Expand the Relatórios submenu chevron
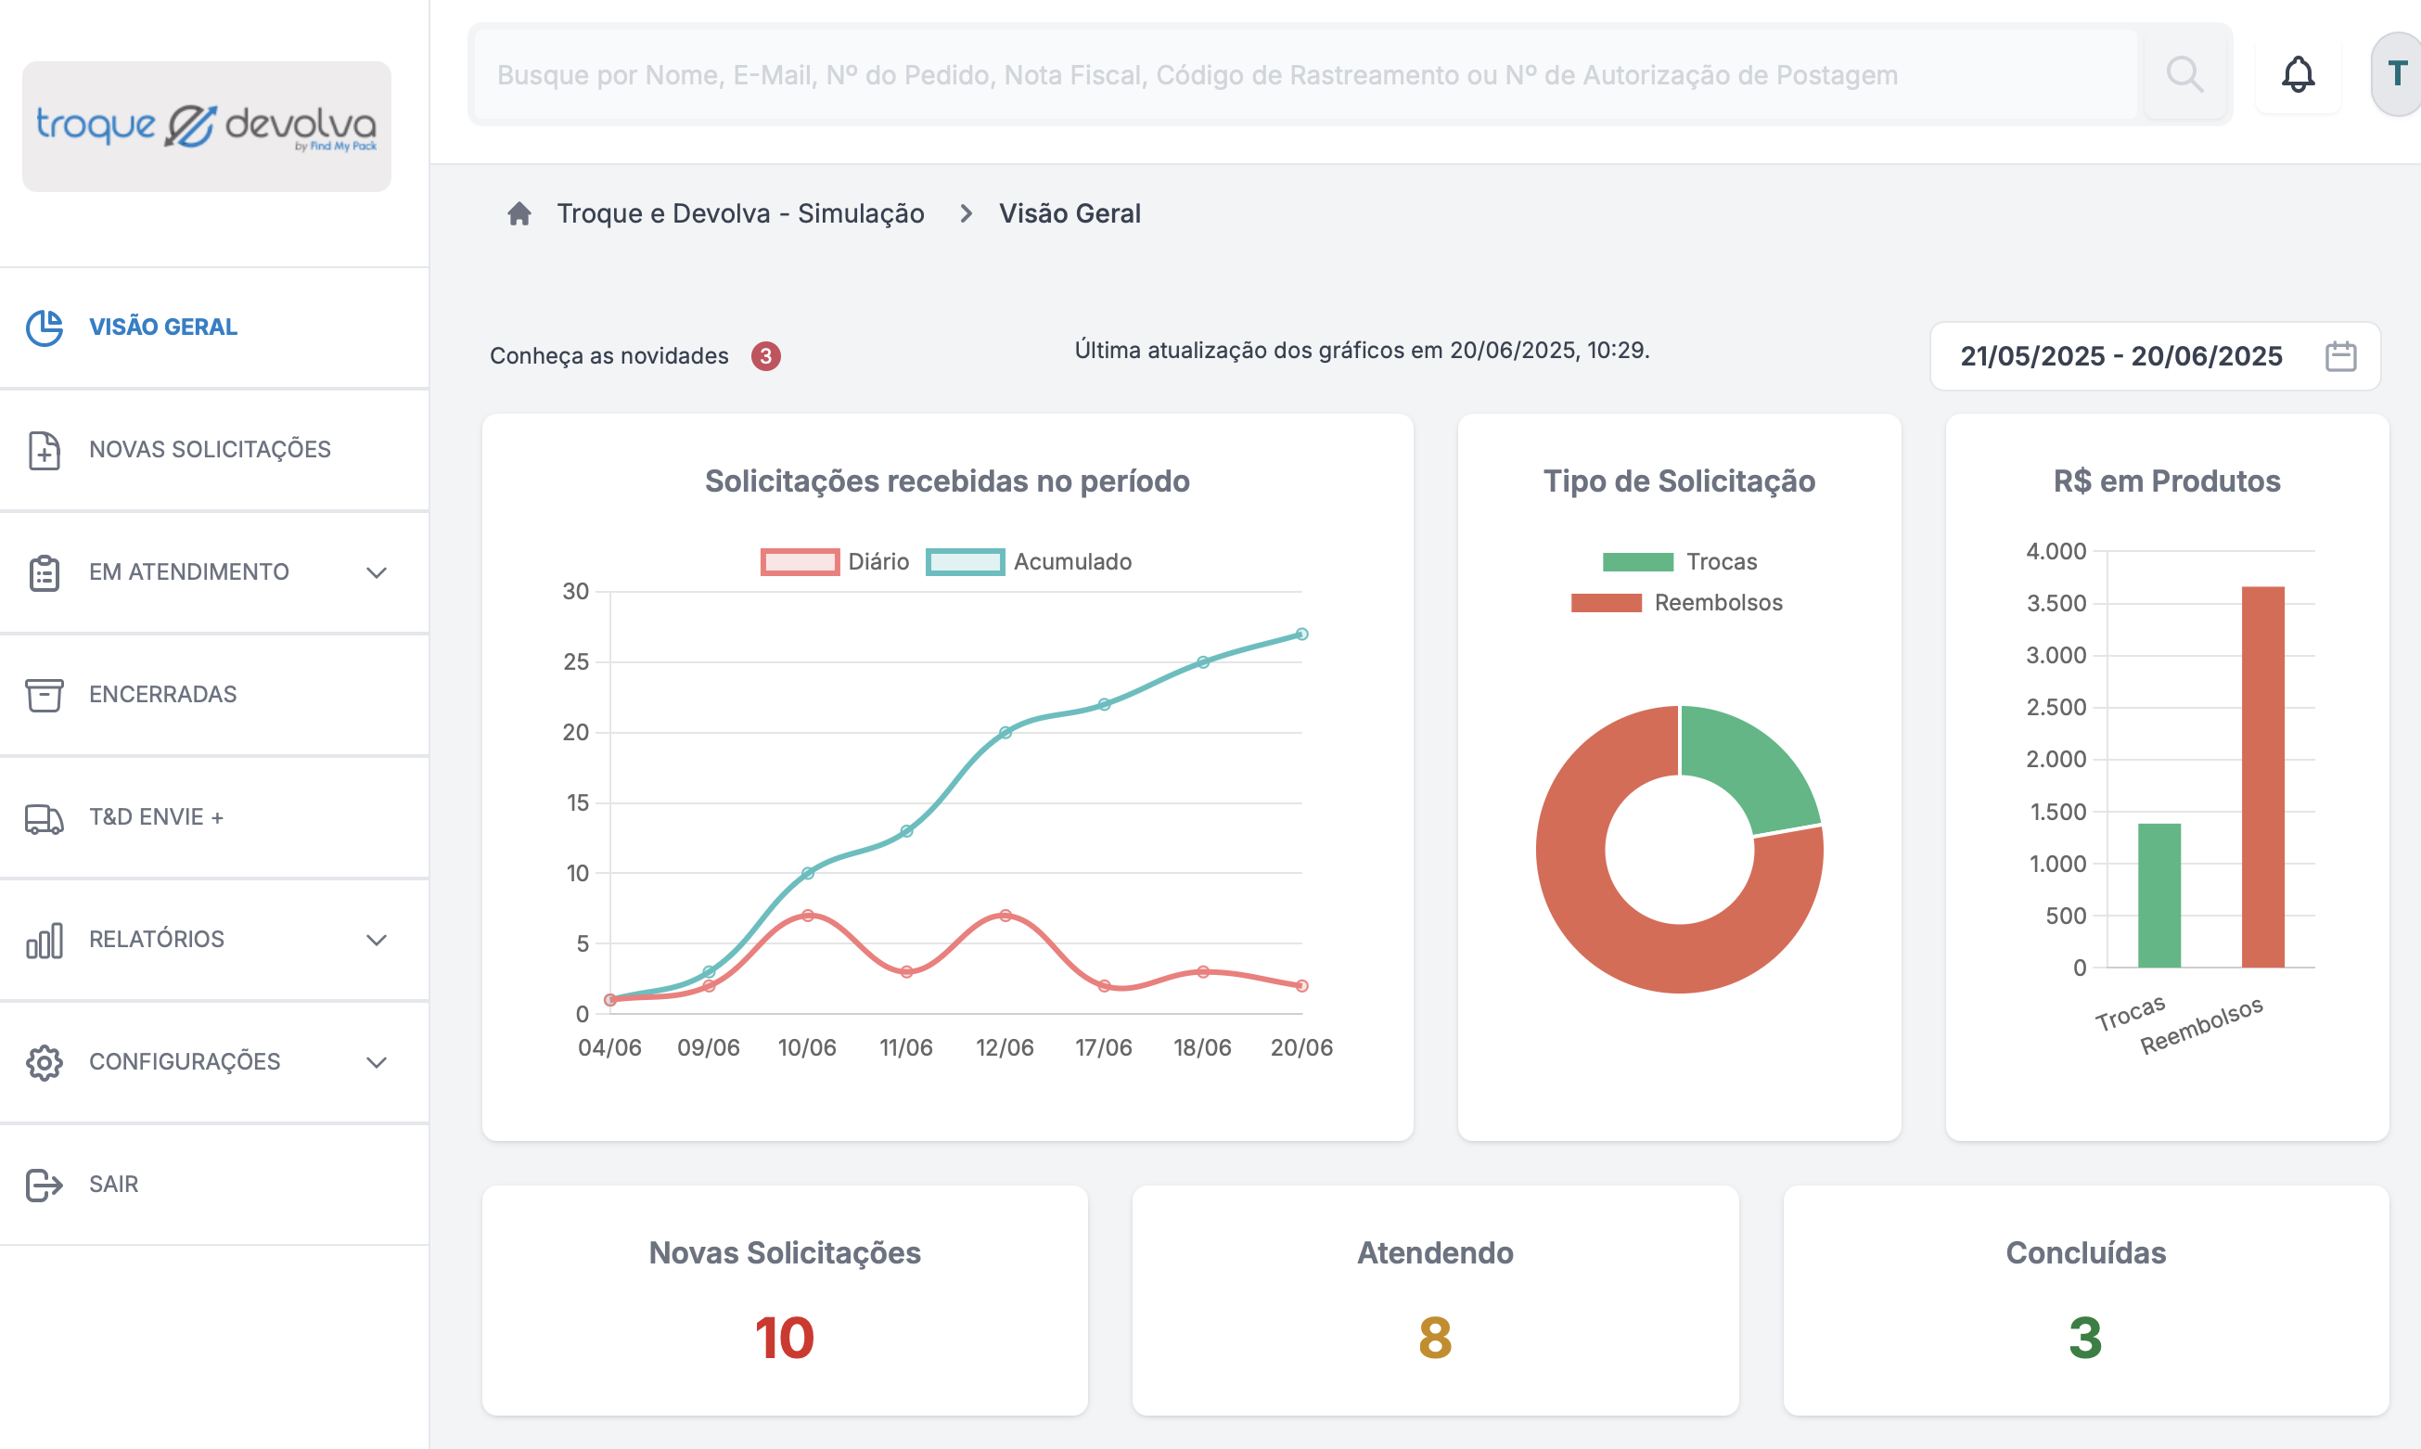2421x1449 pixels. 377,940
